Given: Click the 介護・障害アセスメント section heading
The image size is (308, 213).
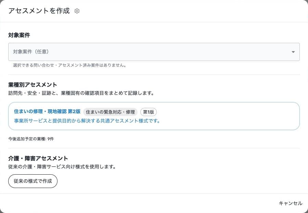Looking at the screenshot, I should (x=38, y=158).
